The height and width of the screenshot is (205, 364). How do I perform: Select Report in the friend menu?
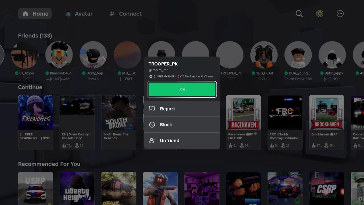[x=182, y=109]
